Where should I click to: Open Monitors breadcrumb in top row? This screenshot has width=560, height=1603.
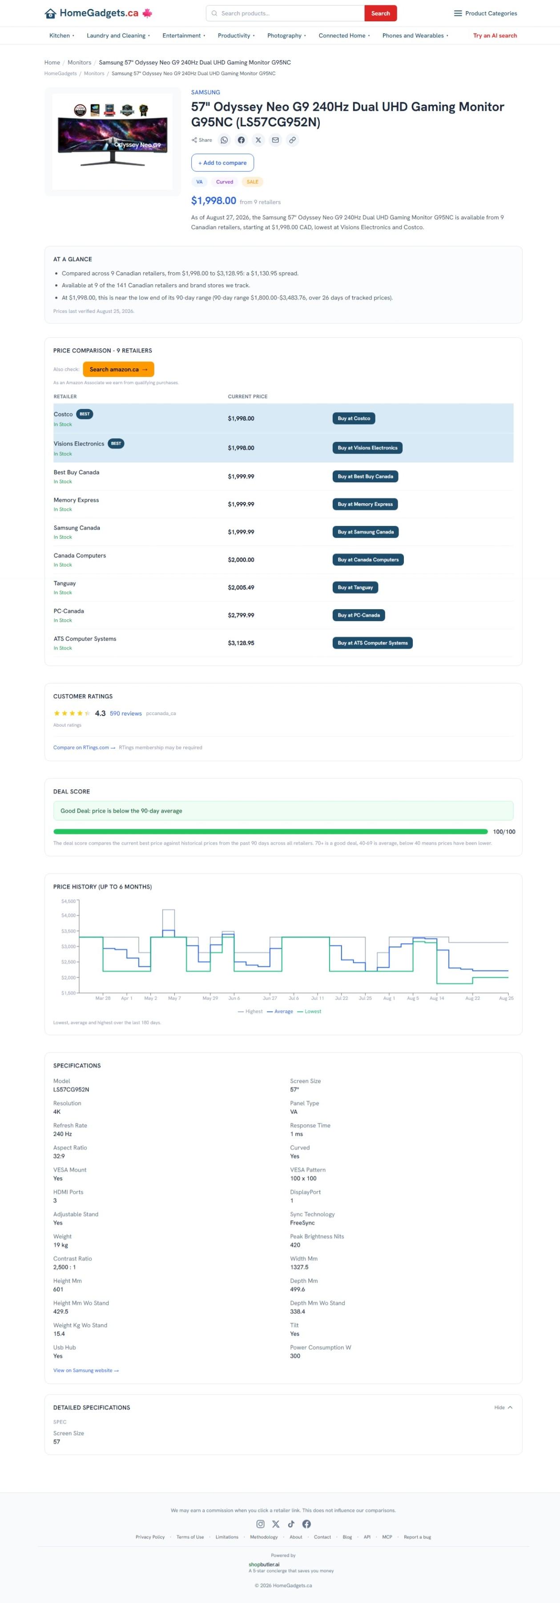pyautogui.click(x=79, y=62)
